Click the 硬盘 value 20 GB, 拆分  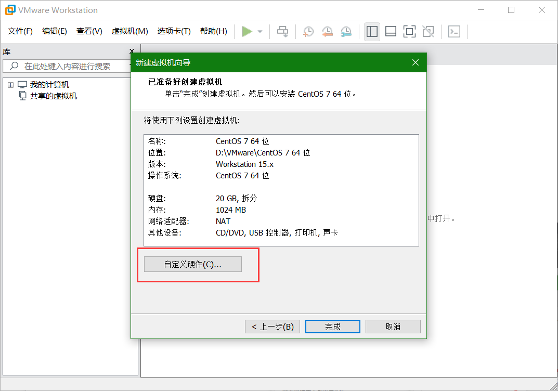pyautogui.click(x=236, y=198)
